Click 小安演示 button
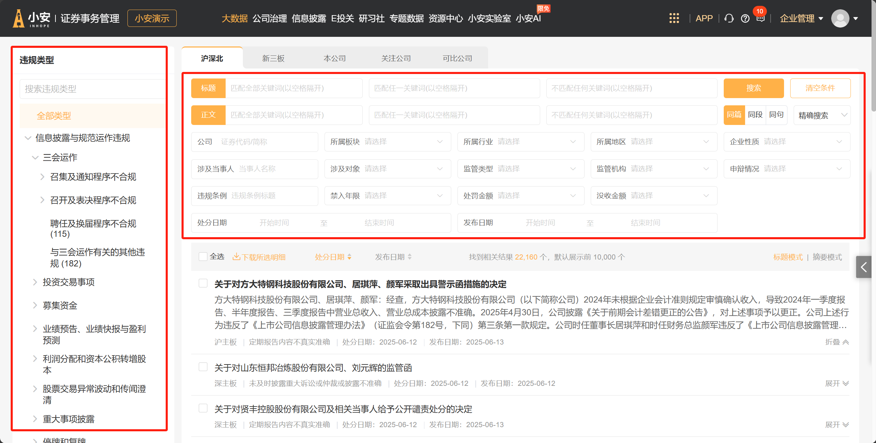Viewport: 876px width, 443px height. (152, 18)
